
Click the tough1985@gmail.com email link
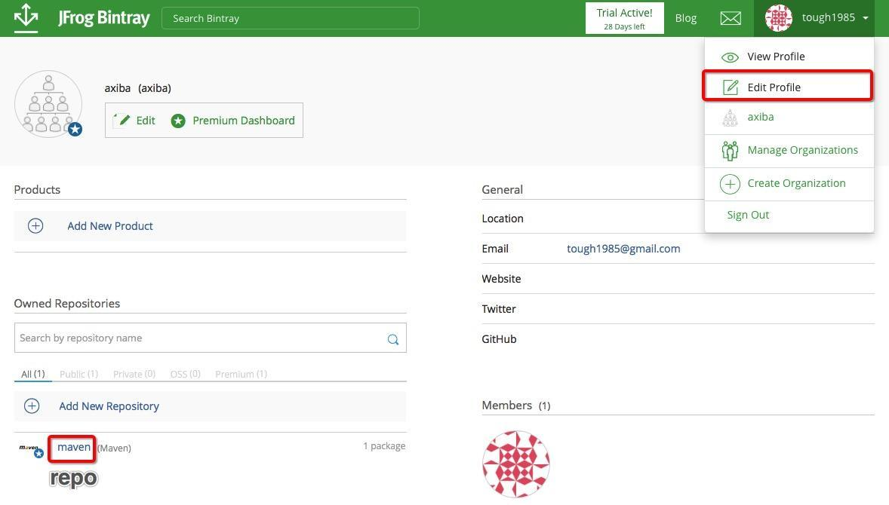point(623,249)
